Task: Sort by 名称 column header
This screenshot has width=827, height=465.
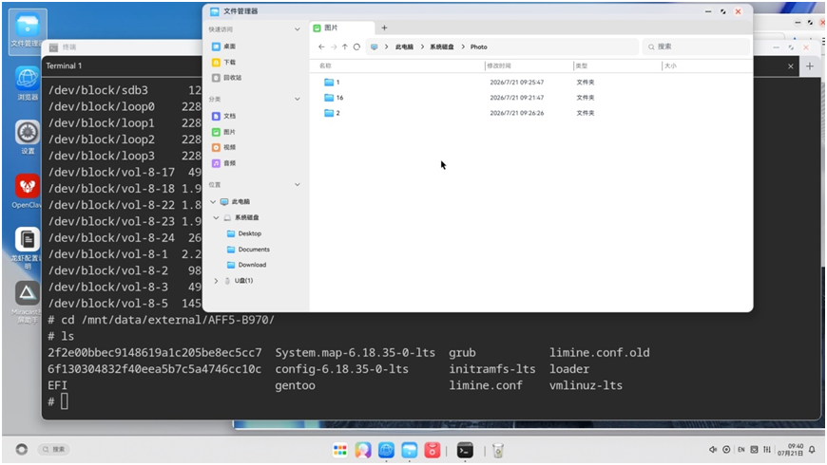Action: tap(325, 65)
